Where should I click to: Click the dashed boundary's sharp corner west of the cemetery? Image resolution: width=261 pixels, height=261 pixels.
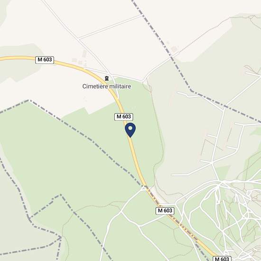point(29,100)
